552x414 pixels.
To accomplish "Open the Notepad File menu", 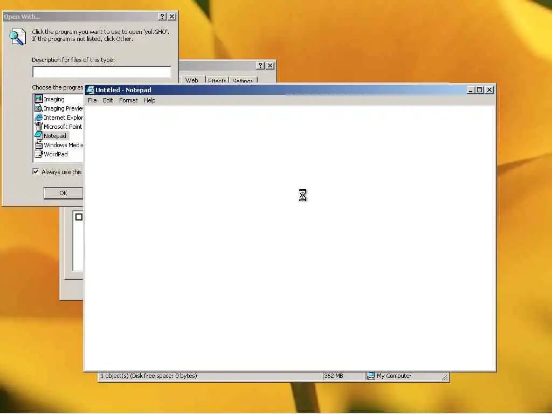I will [x=92, y=100].
